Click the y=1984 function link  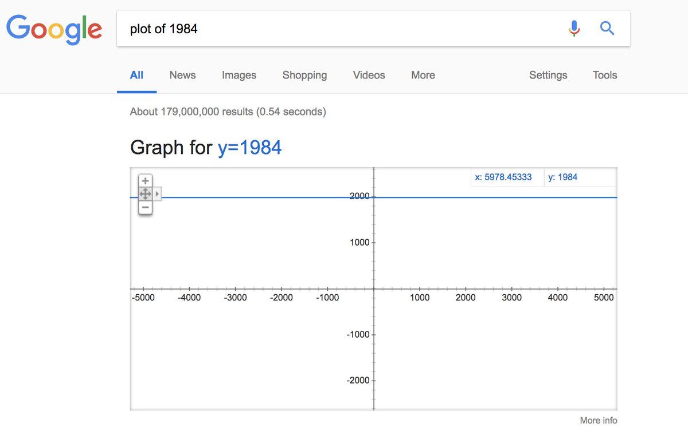[250, 148]
